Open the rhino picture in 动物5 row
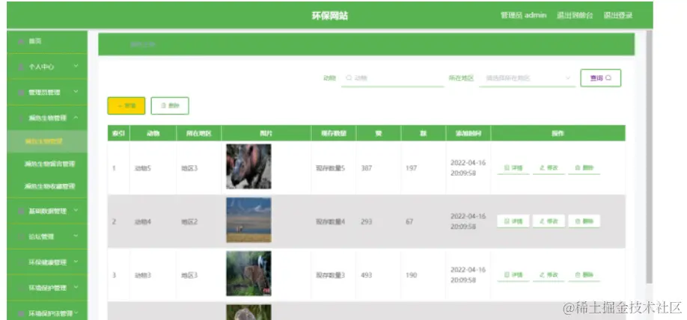This screenshot has width=687, height=320. click(249, 166)
